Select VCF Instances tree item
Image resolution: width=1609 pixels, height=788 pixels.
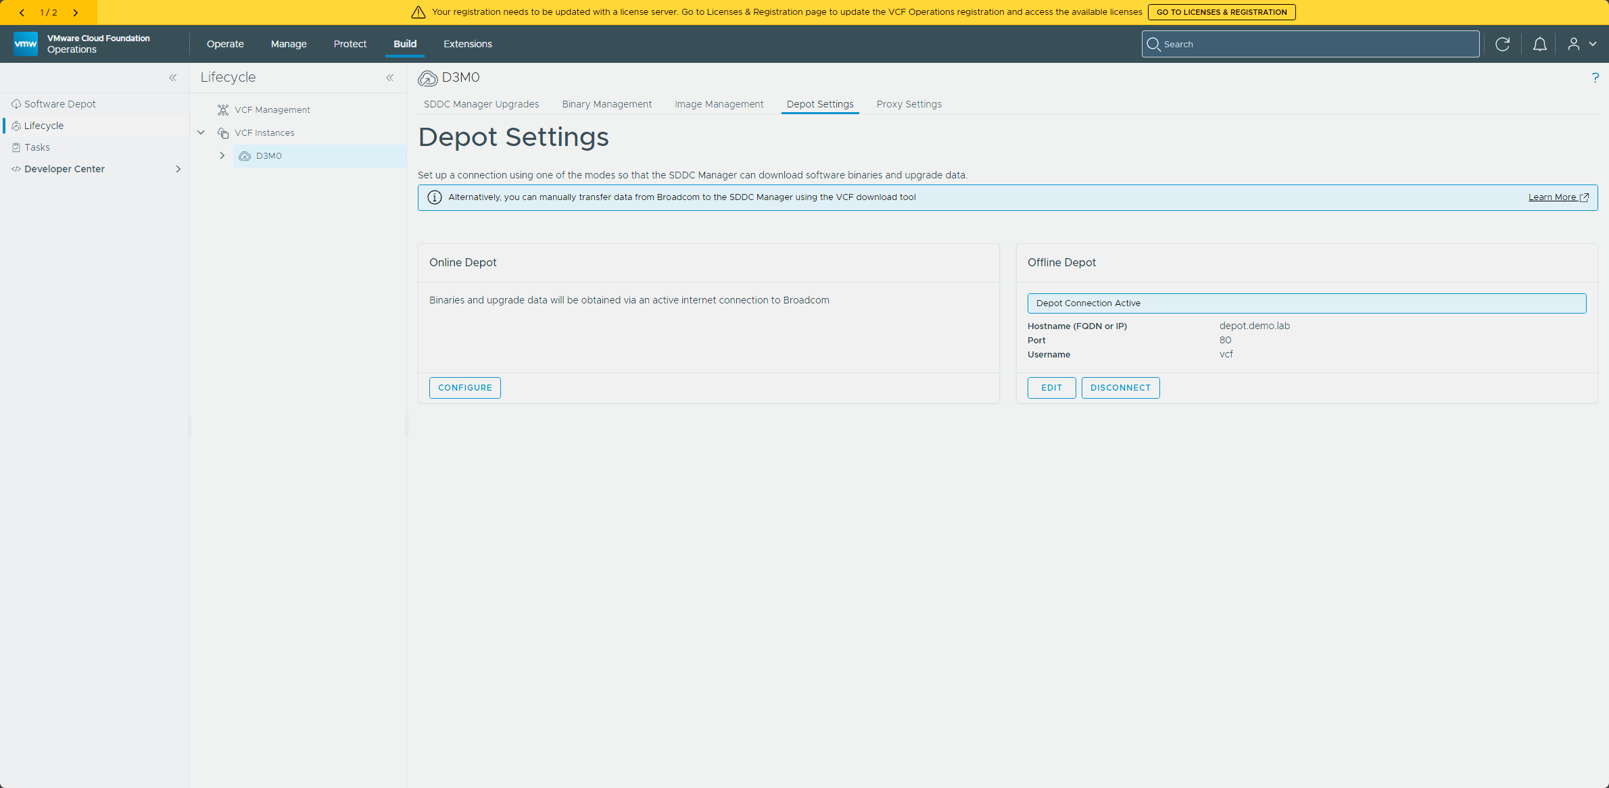[264, 132]
